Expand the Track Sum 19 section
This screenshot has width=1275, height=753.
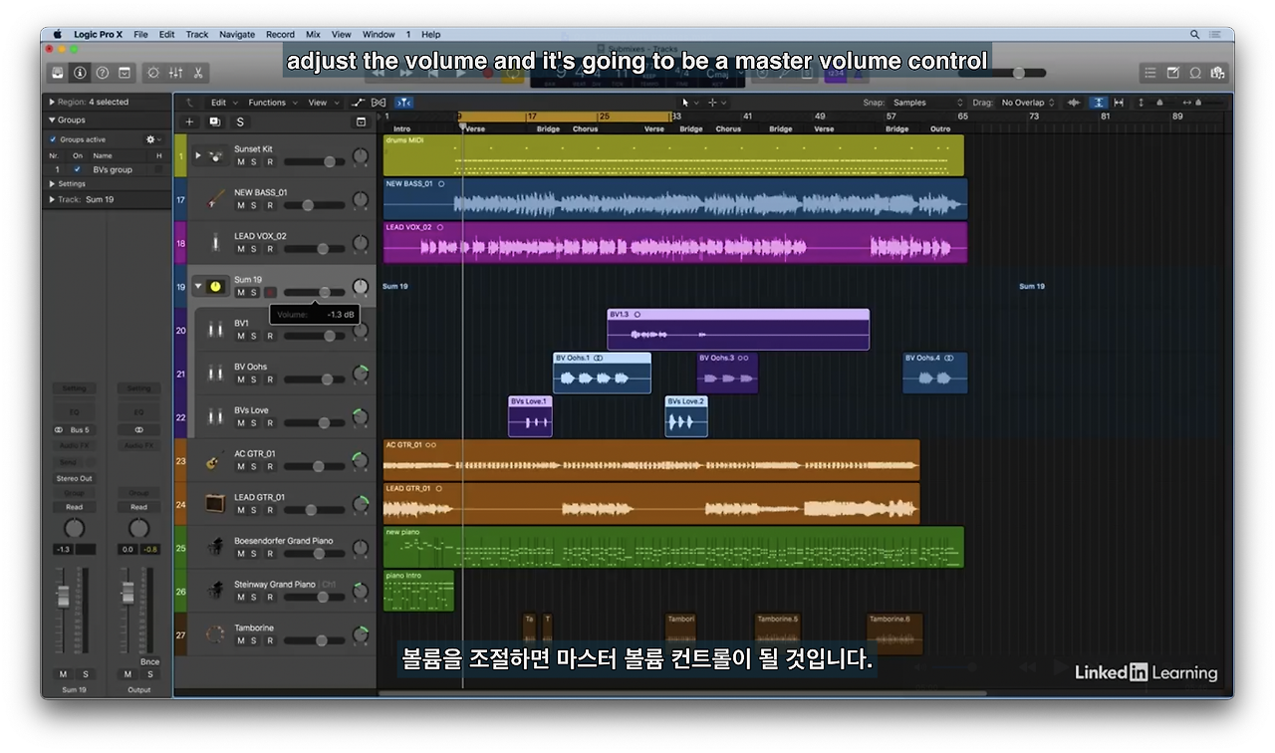coord(52,199)
